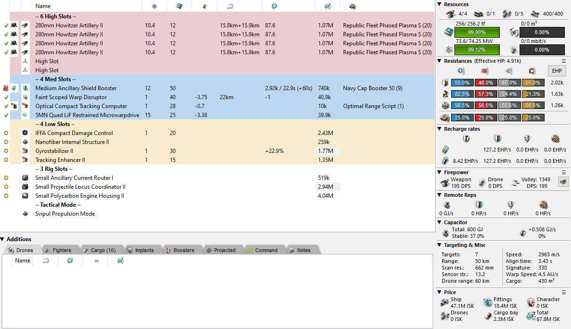Collapse the Resistances panel
Viewport: 571px width, 329px height.
click(x=440, y=61)
